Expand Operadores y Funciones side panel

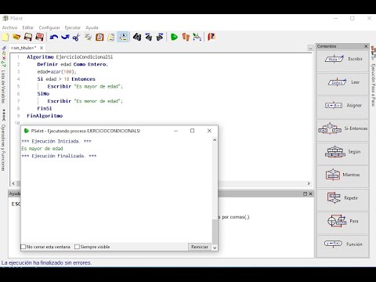click(3, 147)
